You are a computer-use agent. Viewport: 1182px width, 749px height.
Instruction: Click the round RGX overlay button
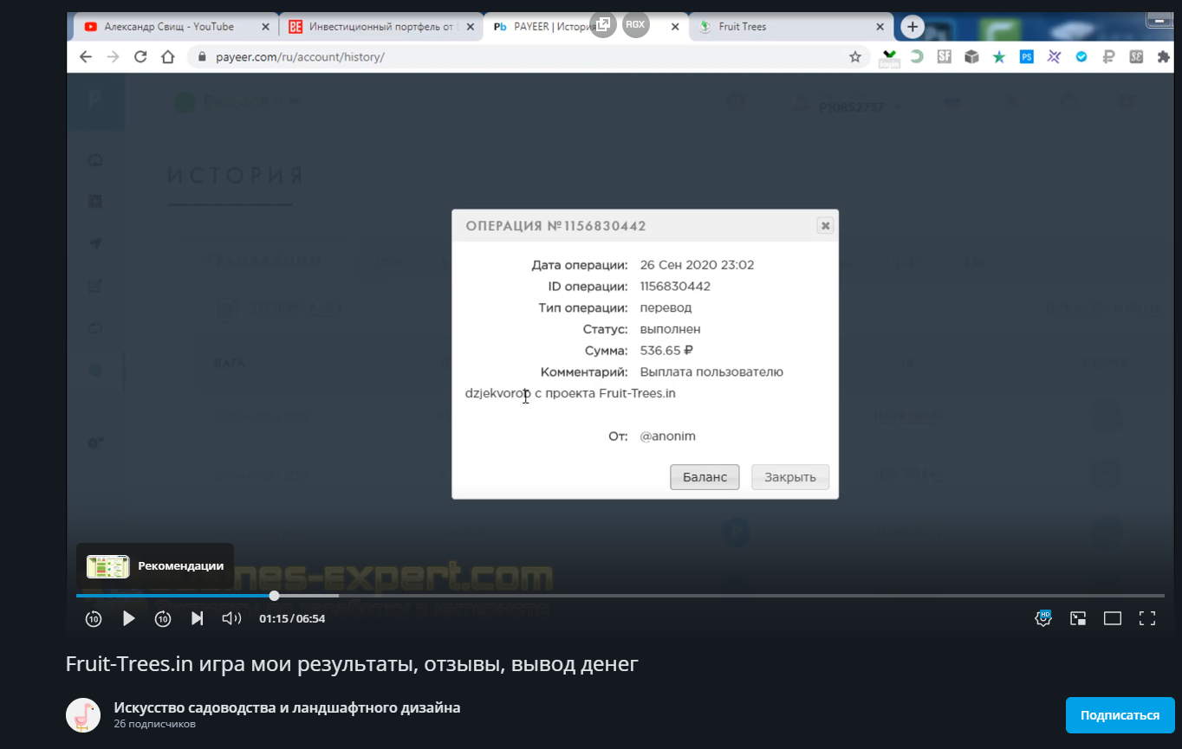635,24
